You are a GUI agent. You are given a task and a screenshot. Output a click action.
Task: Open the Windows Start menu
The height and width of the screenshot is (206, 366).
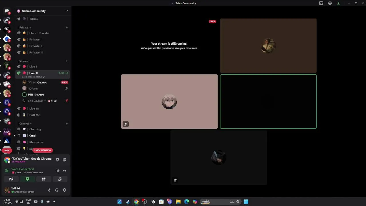(246, 202)
